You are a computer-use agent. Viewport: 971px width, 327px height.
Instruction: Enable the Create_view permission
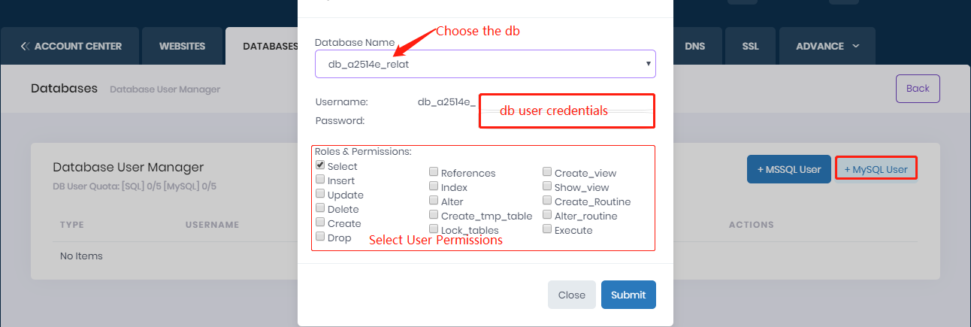[548, 173]
